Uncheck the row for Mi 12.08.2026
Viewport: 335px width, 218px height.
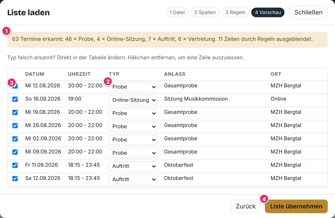click(x=15, y=86)
